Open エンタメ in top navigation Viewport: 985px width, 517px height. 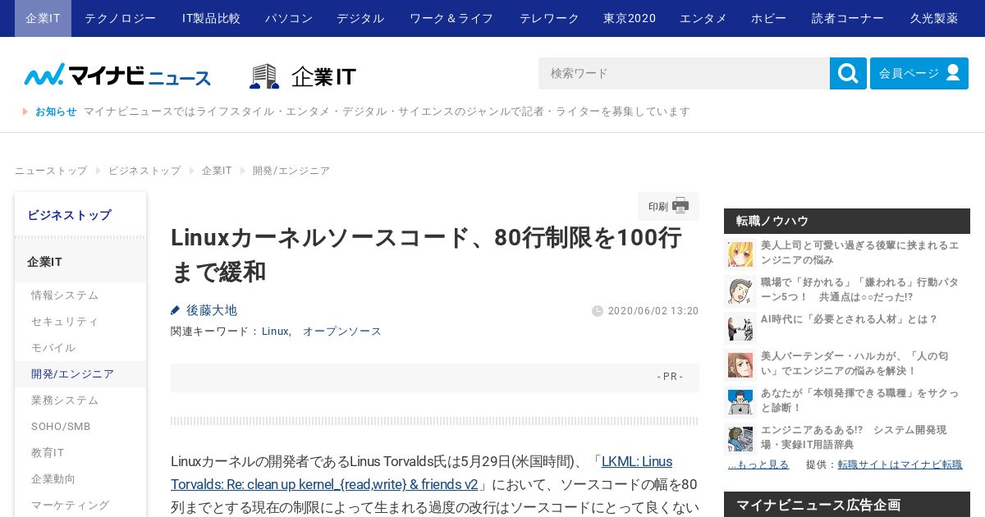tap(703, 18)
